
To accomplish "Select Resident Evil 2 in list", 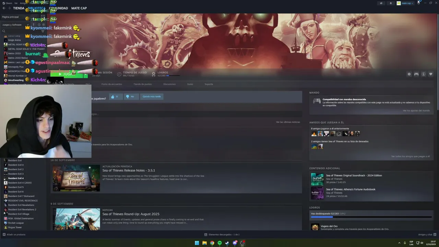I will pos(16,169).
